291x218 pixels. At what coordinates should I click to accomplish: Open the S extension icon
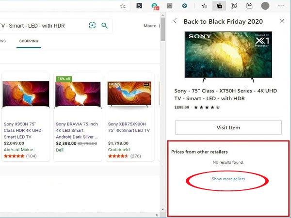tap(139, 6)
